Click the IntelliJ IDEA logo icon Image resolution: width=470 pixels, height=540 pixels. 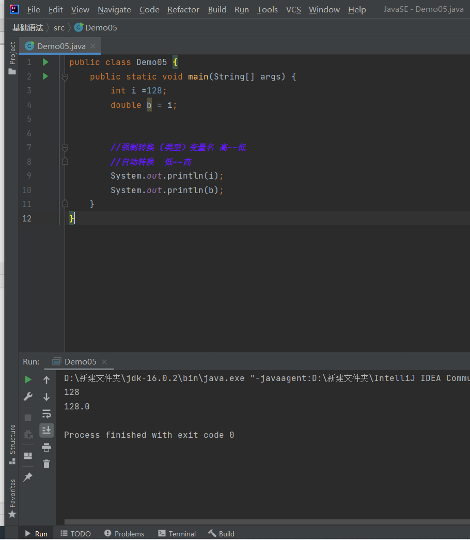coord(14,9)
